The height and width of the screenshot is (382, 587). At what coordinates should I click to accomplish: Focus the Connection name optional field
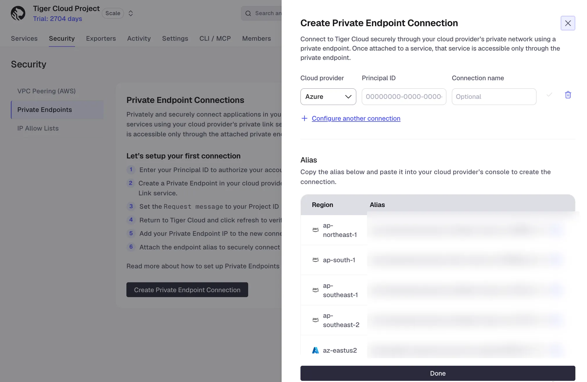(x=494, y=97)
